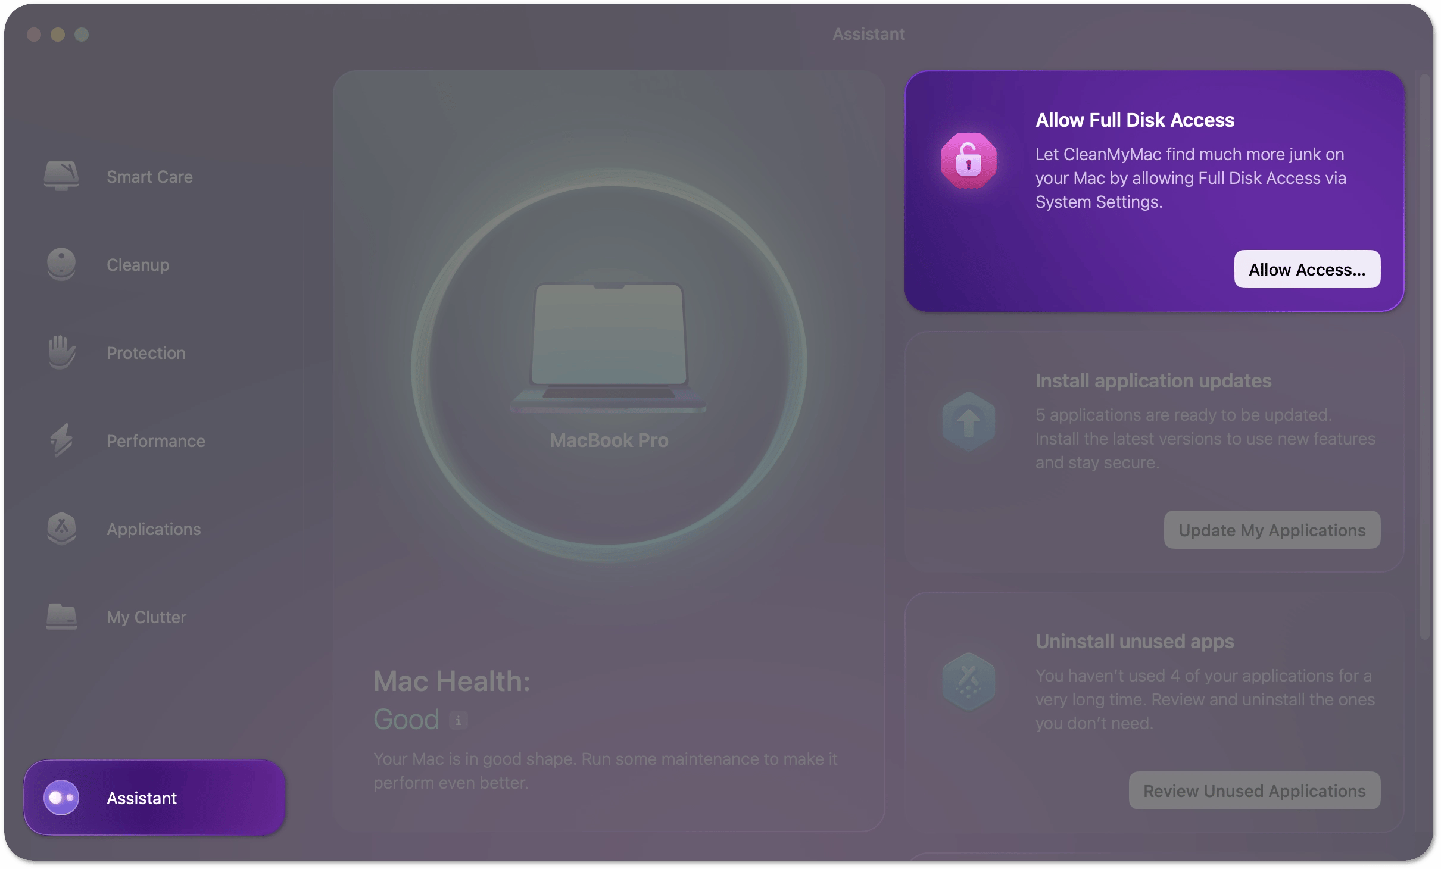Click the Allow Full Disk Access heading
Viewport: 1441px width, 869px height.
(1135, 120)
